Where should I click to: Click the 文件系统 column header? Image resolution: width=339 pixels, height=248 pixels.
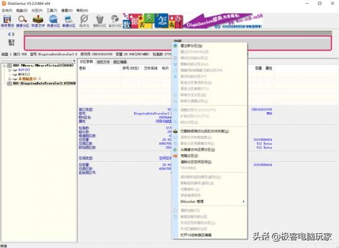click(x=150, y=68)
